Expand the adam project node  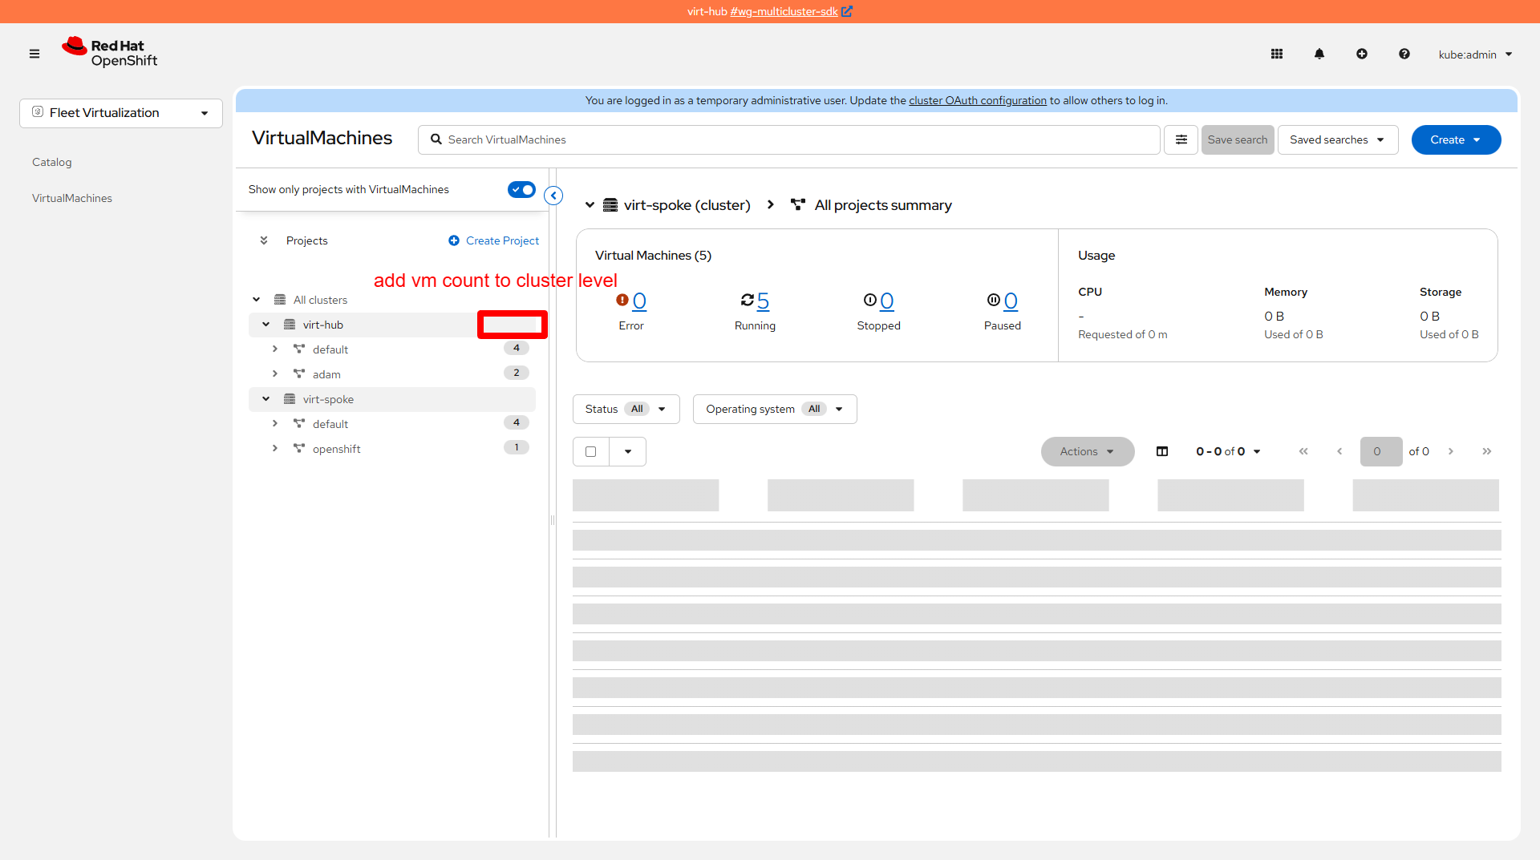275,374
